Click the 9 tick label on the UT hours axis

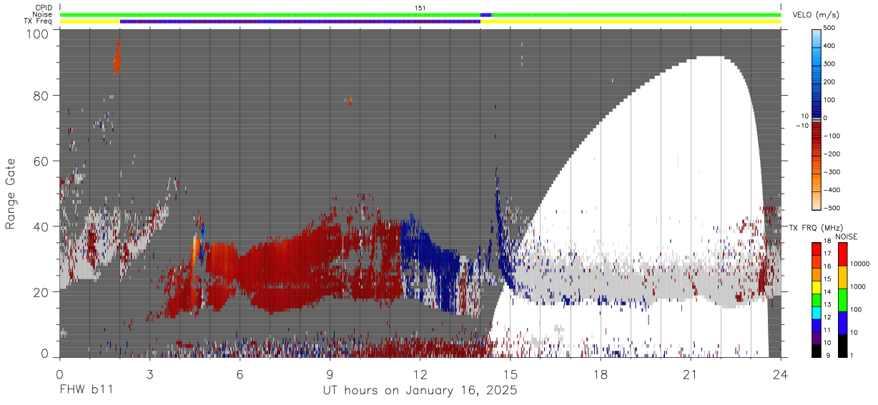(x=330, y=374)
